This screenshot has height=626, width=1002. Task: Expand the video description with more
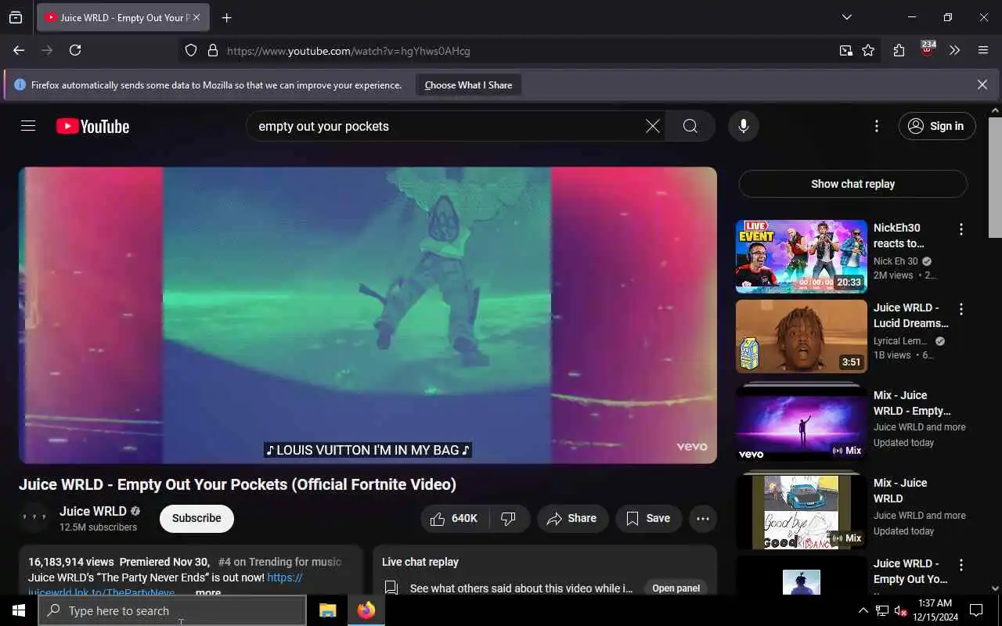pyautogui.click(x=208, y=592)
